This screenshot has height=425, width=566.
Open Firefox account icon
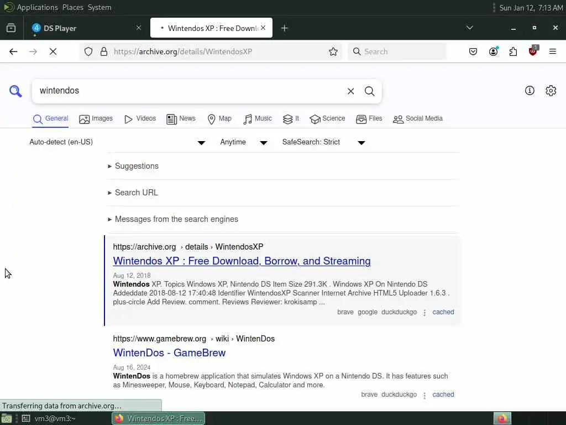click(x=493, y=51)
